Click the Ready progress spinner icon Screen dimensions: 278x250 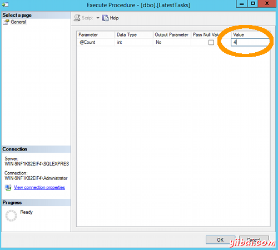click(11, 216)
